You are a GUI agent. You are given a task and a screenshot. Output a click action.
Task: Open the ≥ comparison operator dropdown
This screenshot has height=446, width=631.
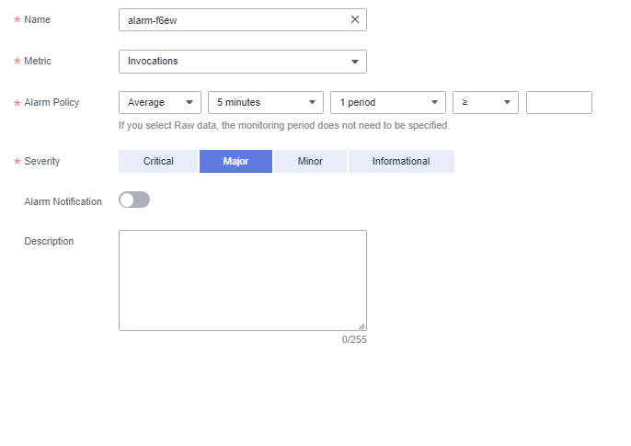(x=486, y=103)
